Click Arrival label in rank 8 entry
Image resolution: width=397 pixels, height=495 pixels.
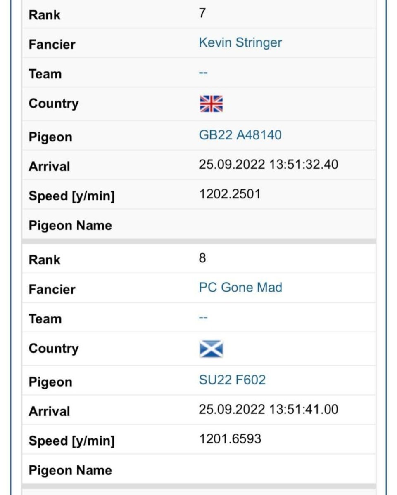point(49,411)
